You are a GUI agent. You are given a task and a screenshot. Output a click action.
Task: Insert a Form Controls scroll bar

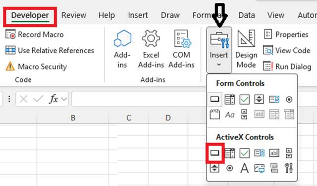tap(244, 114)
